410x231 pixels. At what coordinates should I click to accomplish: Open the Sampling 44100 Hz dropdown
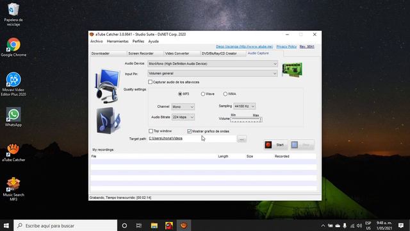pos(245,106)
